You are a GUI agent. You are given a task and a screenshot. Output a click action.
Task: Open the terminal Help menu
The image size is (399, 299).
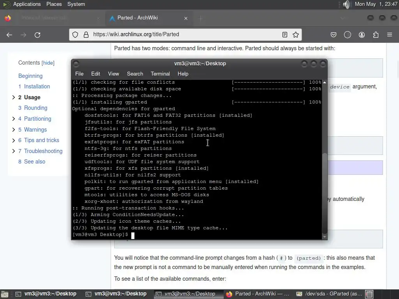pos(183,74)
